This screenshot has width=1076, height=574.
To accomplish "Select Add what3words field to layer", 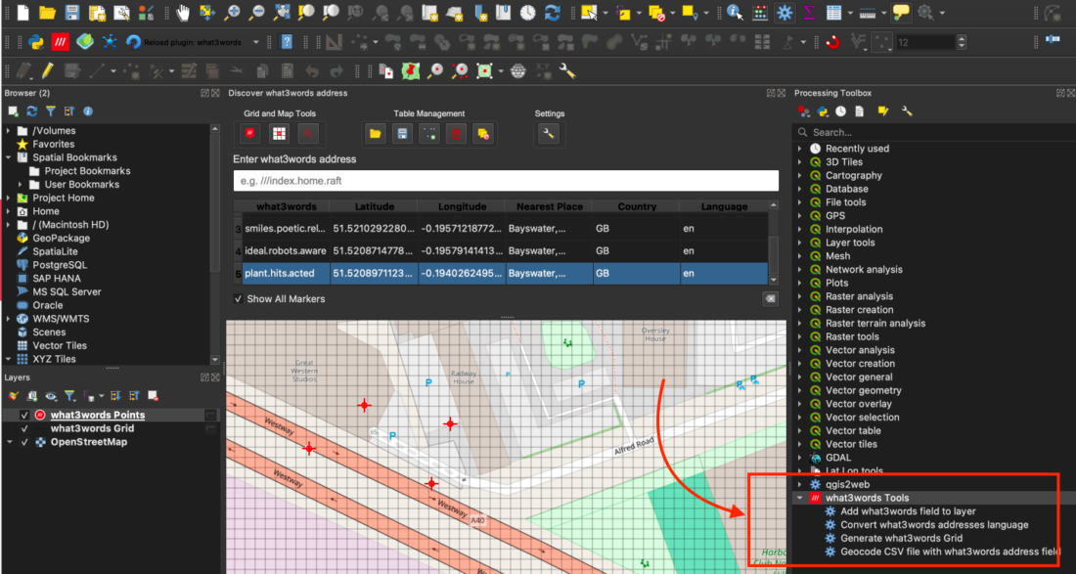I will point(908,511).
